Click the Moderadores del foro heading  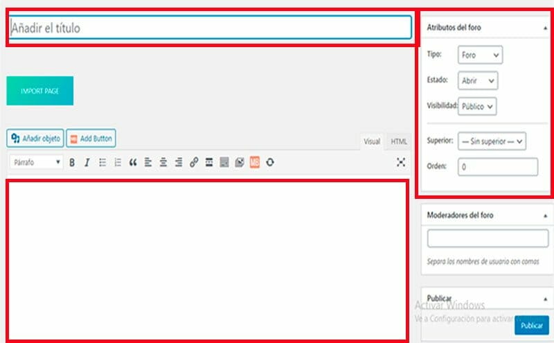[460, 215]
